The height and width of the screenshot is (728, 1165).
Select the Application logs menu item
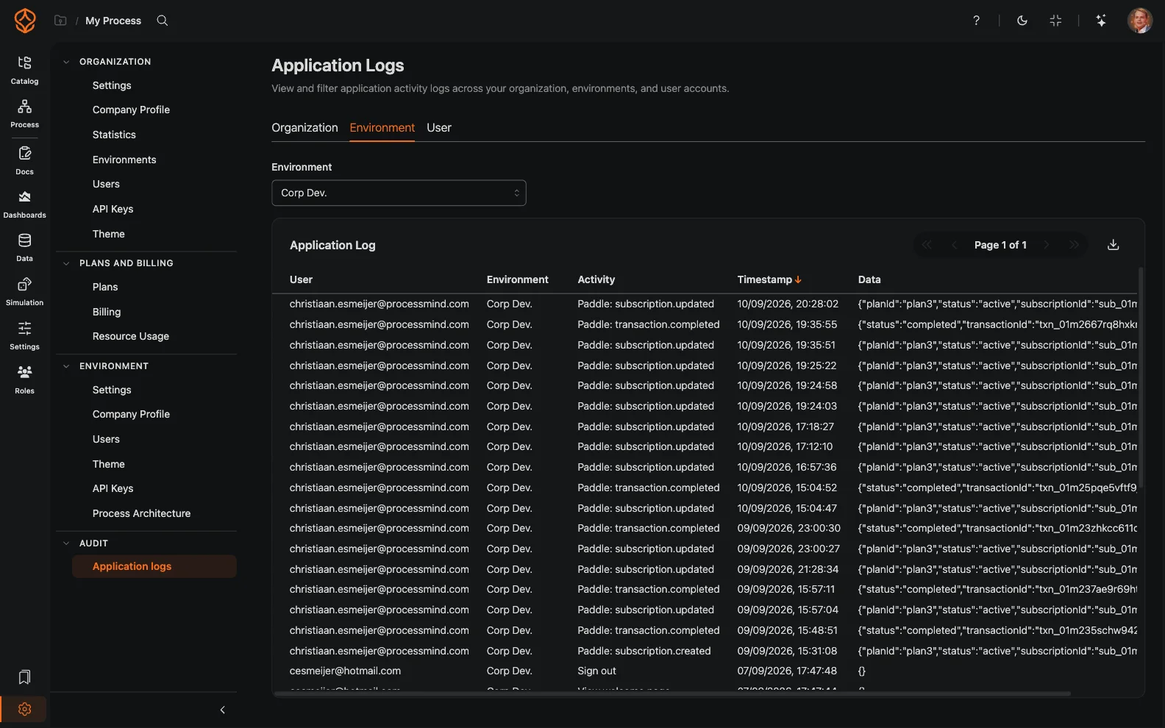[154, 566]
